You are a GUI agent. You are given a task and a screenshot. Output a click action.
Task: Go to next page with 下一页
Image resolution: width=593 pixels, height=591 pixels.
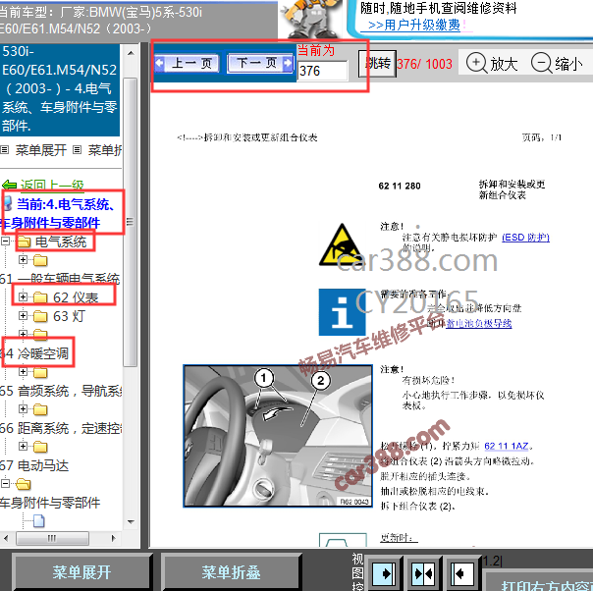click(x=260, y=63)
